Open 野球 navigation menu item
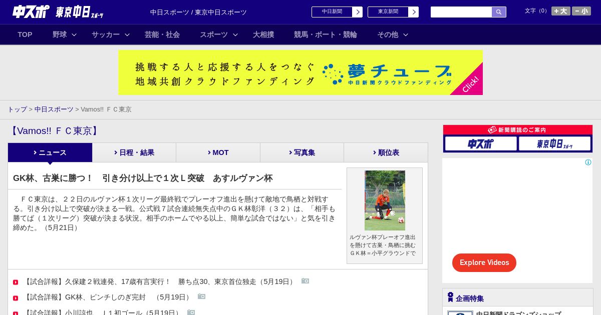The height and width of the screenshot is (315, 601). tap(60, 34)
